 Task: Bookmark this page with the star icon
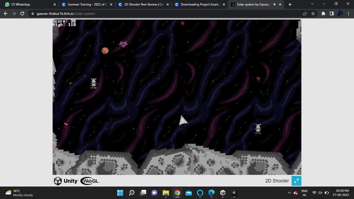click(x=313, y=13)
